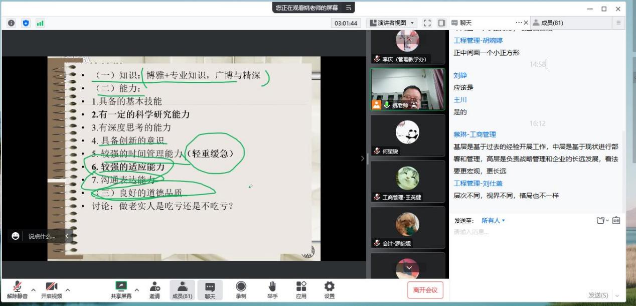Toggle the Members (成员) panel button
The height and width of the screenshot is (306, 636).
[x=182, y=289]
